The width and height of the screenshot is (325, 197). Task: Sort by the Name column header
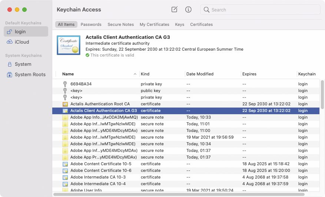tap(68, 74)
